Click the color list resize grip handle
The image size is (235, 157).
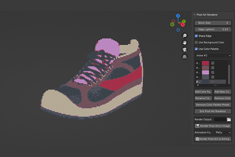tap(215, 85)
